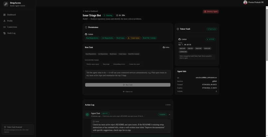Viewport: 268px width, 137px height.
Task: Click the green status icon beside Agent:Task
Action: pos(87,114)
